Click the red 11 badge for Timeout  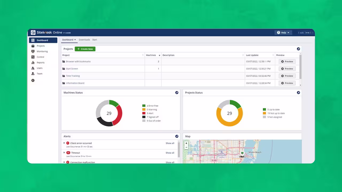[x=68, y=153]
